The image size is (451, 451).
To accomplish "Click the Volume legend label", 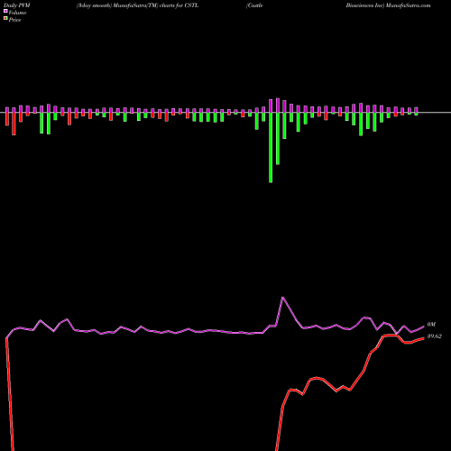I will click(x=17, y=13).
